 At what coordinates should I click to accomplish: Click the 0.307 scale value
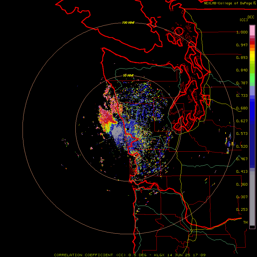[242, 197]
